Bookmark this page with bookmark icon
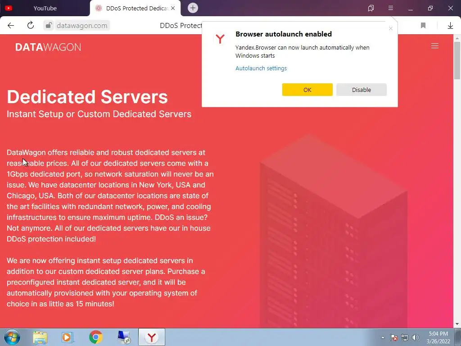The height and width of the screenshot is (346, 461). [x=423, y=26]
